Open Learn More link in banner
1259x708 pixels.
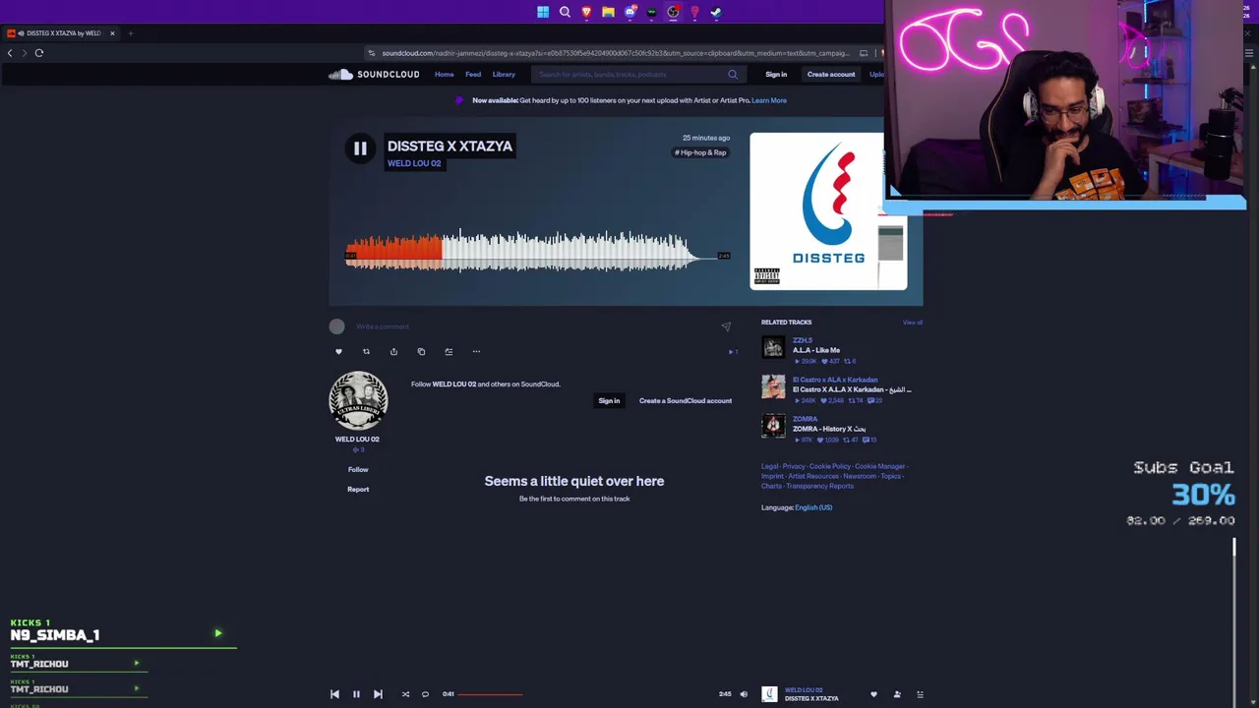(x=769, y=100)
